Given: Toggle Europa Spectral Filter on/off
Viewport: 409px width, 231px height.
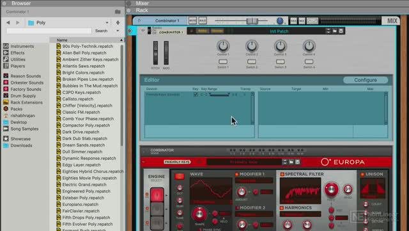Looking at the screenshot, I should (282, 174).
